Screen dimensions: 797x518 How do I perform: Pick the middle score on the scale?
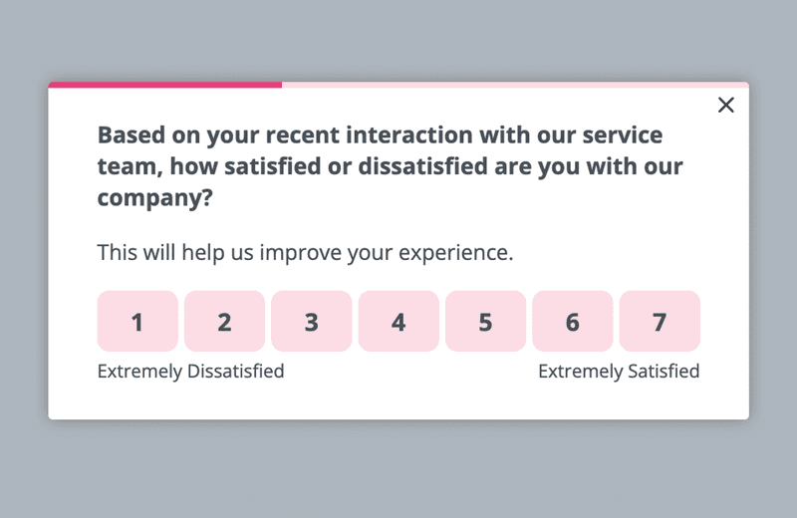(x=398, y=322)
